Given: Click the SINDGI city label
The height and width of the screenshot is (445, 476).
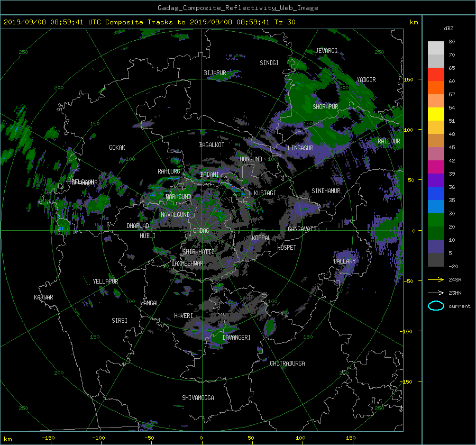Looking at the screenshot, I should pos(269,62).
